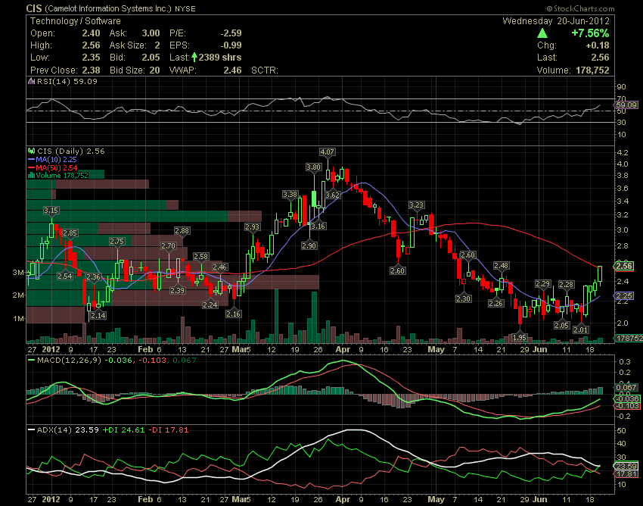Click the green up triangle beside +7.56%
Viewport: 643px width, 506px height.
[542, 33]
